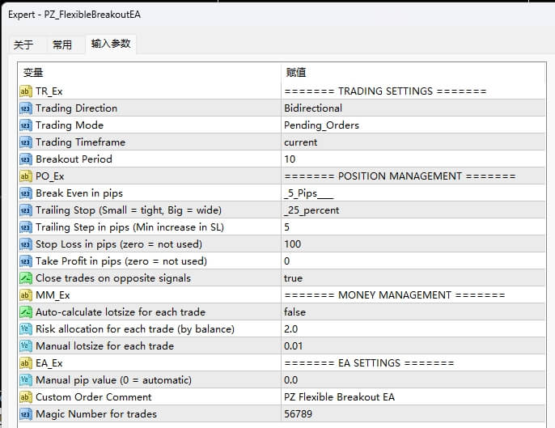Click the icon beside Trading Direction
The height and width of the screenshot is (428, 555).
pyautogui.click(x=25, y=108)
